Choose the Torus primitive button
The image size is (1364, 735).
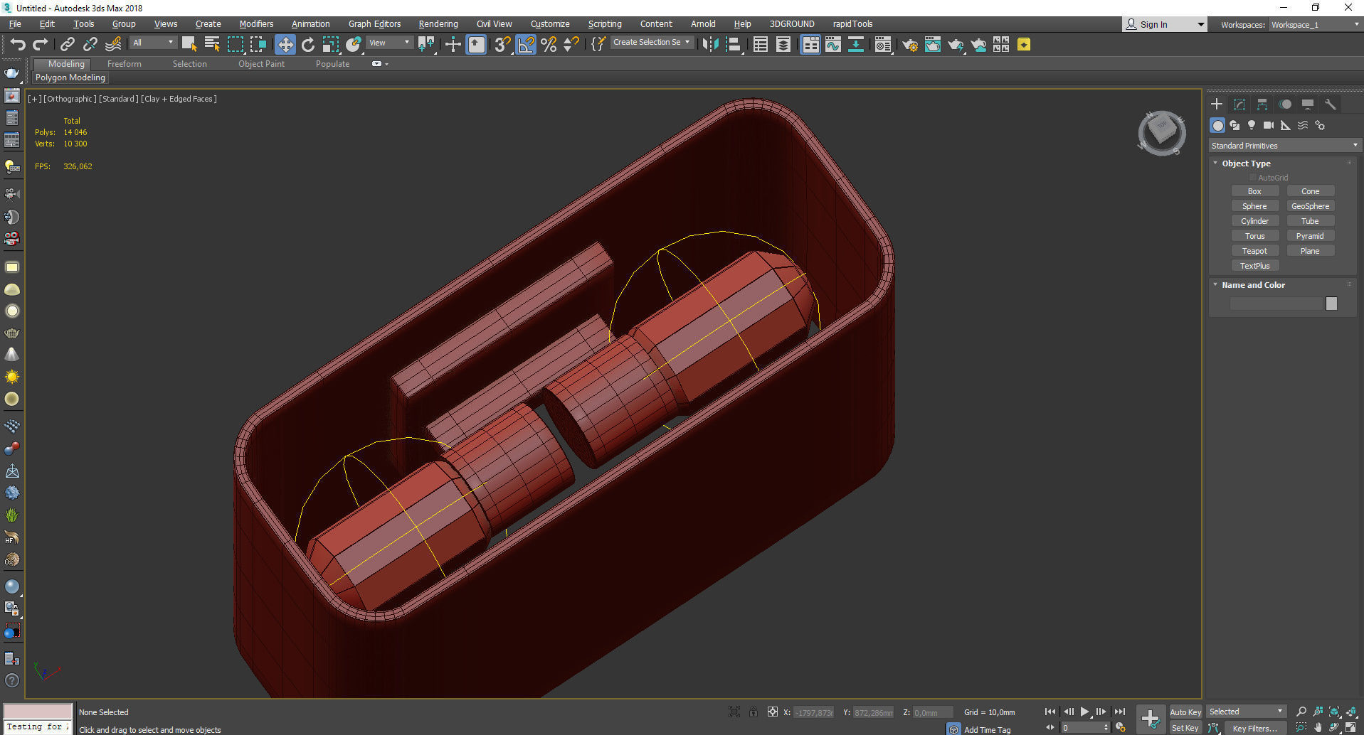[1254, 236]
